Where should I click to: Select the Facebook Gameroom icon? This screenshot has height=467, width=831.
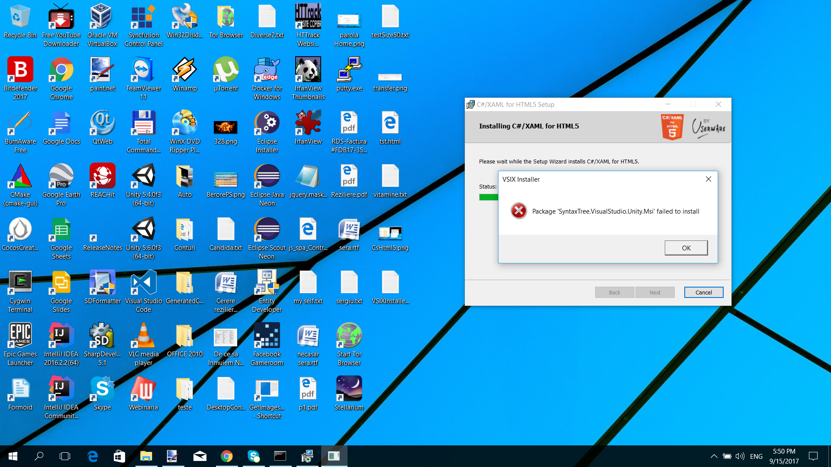coord(267,345)
